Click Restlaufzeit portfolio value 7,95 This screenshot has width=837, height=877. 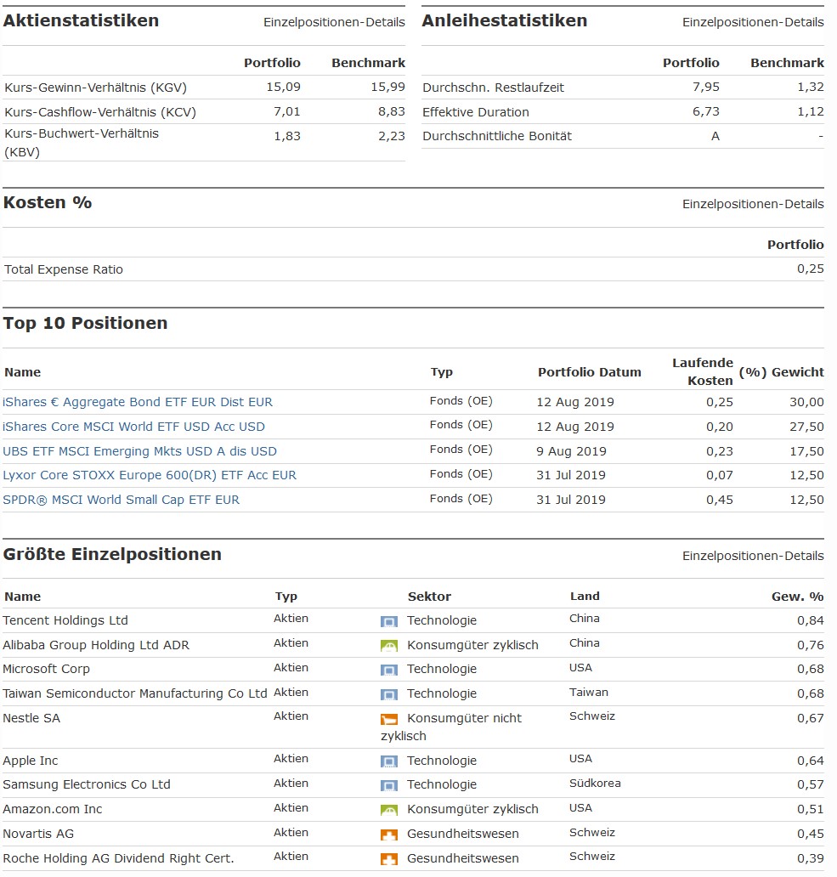pos(705,88)
